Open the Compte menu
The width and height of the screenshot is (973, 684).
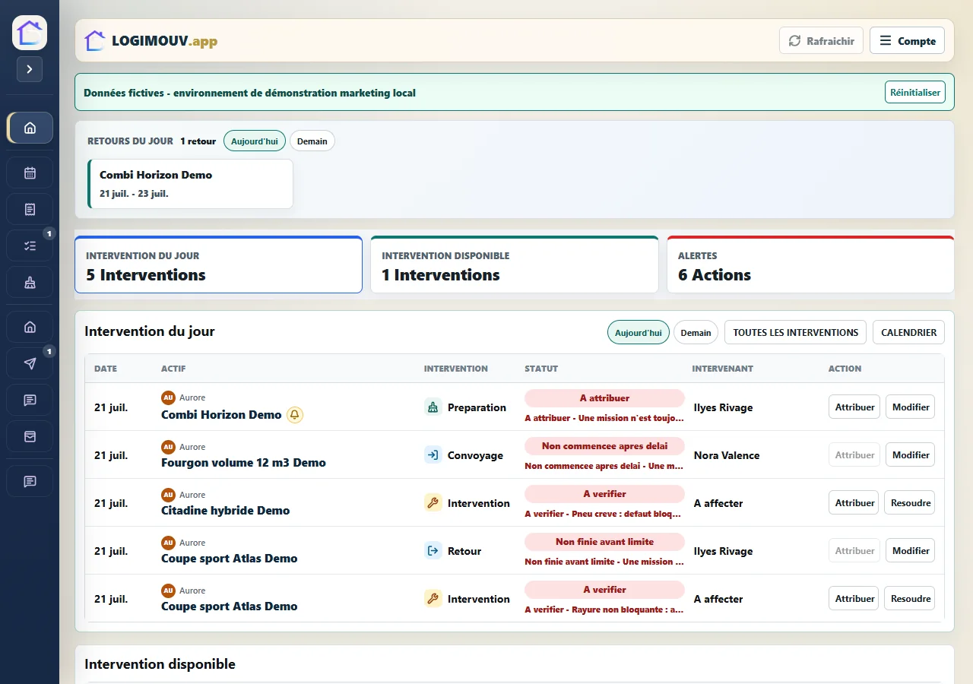point(907,41)
